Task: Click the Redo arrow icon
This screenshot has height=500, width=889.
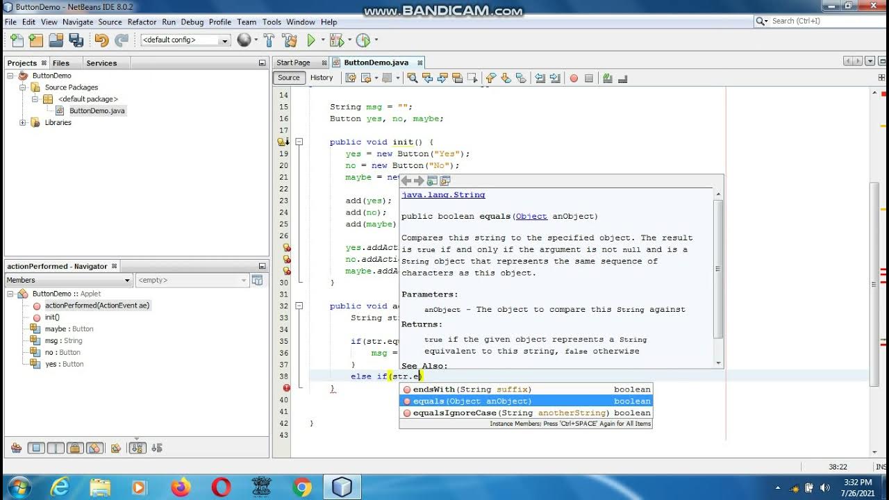Action: [122, 40]
